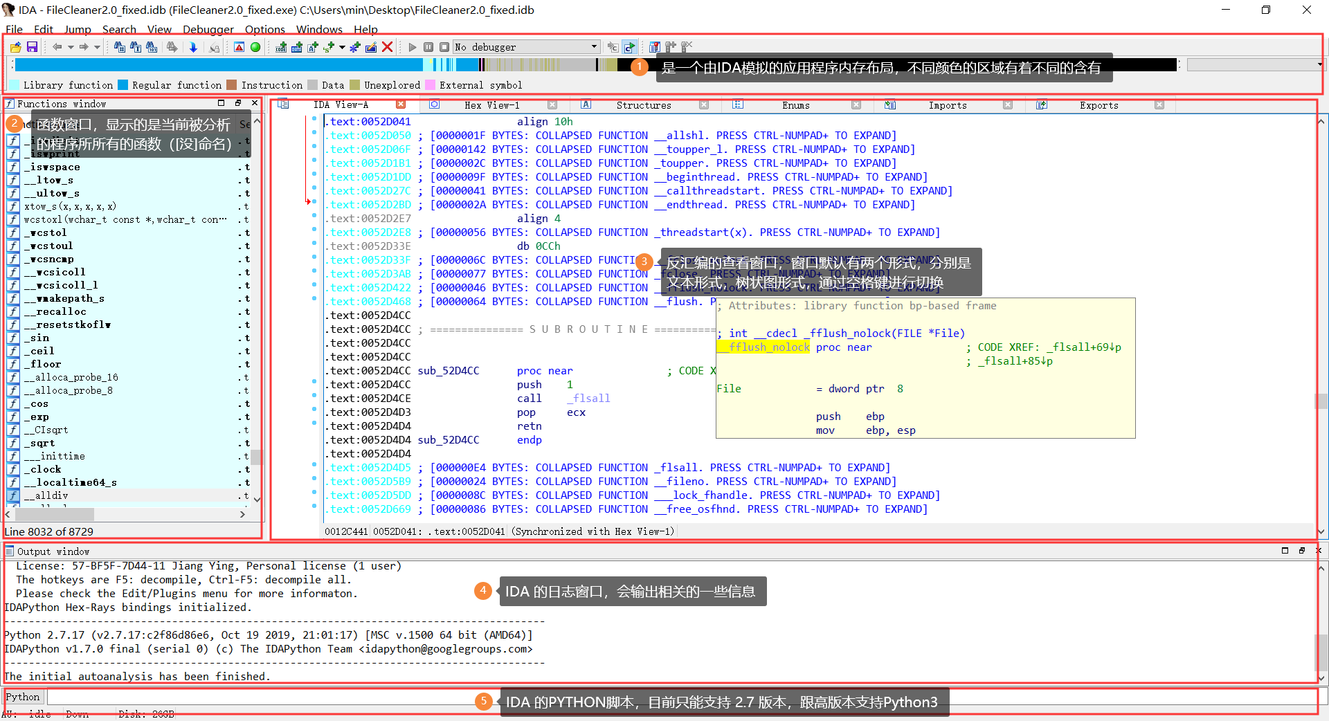1329x721 pixels.
Task: Switch to the Structures tab
Action: 644,105
